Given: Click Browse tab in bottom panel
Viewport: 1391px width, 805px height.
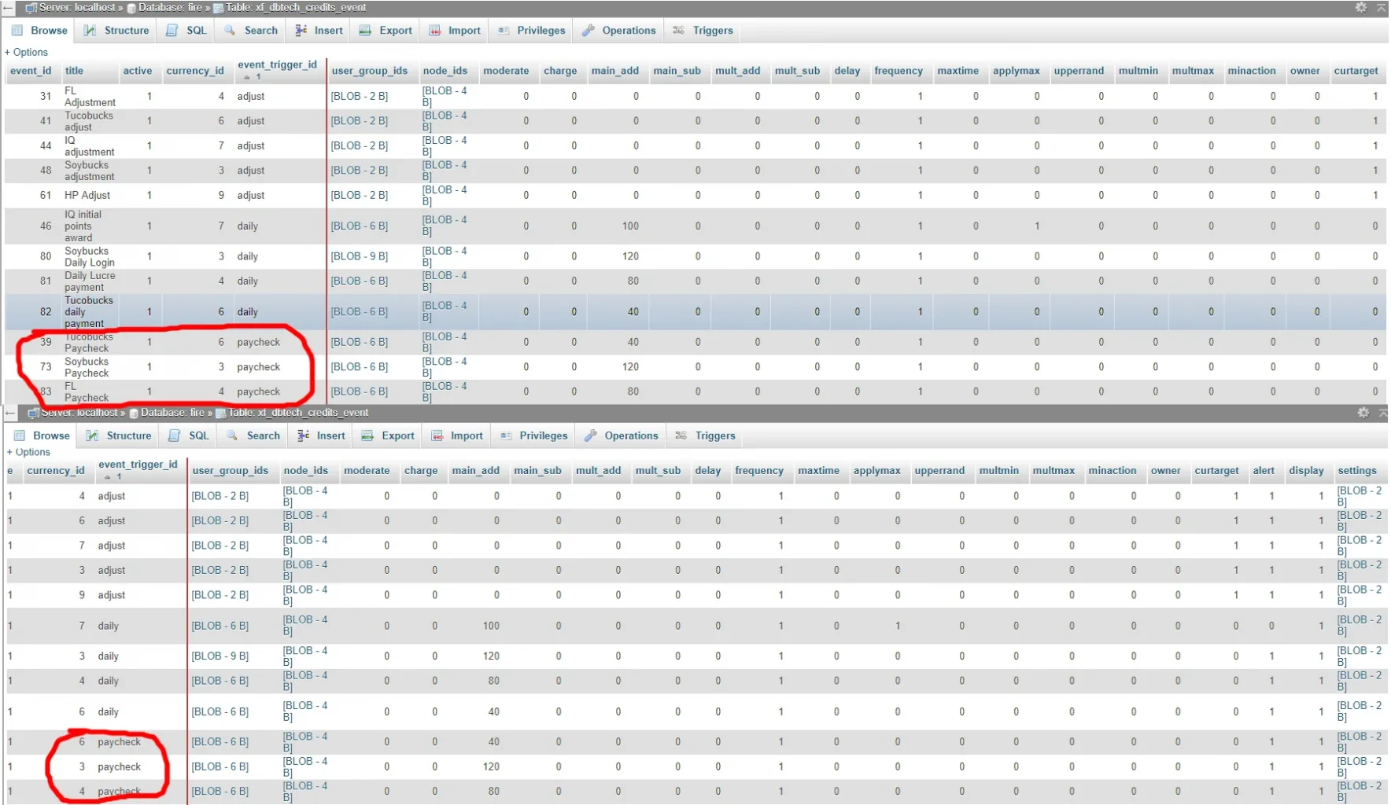Looking at the screenshot, I should 42,436.
